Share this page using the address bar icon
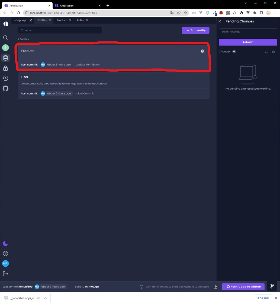The image size is (280, 304). pyautogui.click(x=179, y=13)
